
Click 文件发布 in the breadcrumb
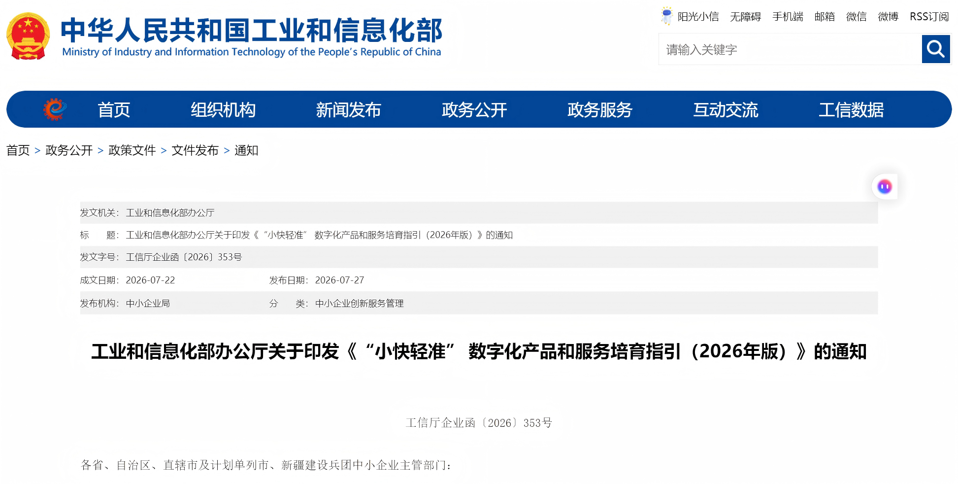195,150
